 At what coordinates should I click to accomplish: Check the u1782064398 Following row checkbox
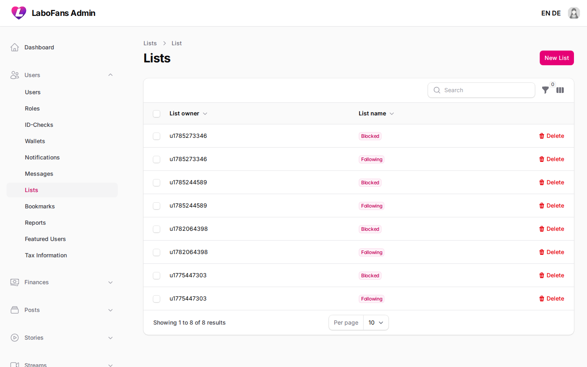(x=157, y=252)
